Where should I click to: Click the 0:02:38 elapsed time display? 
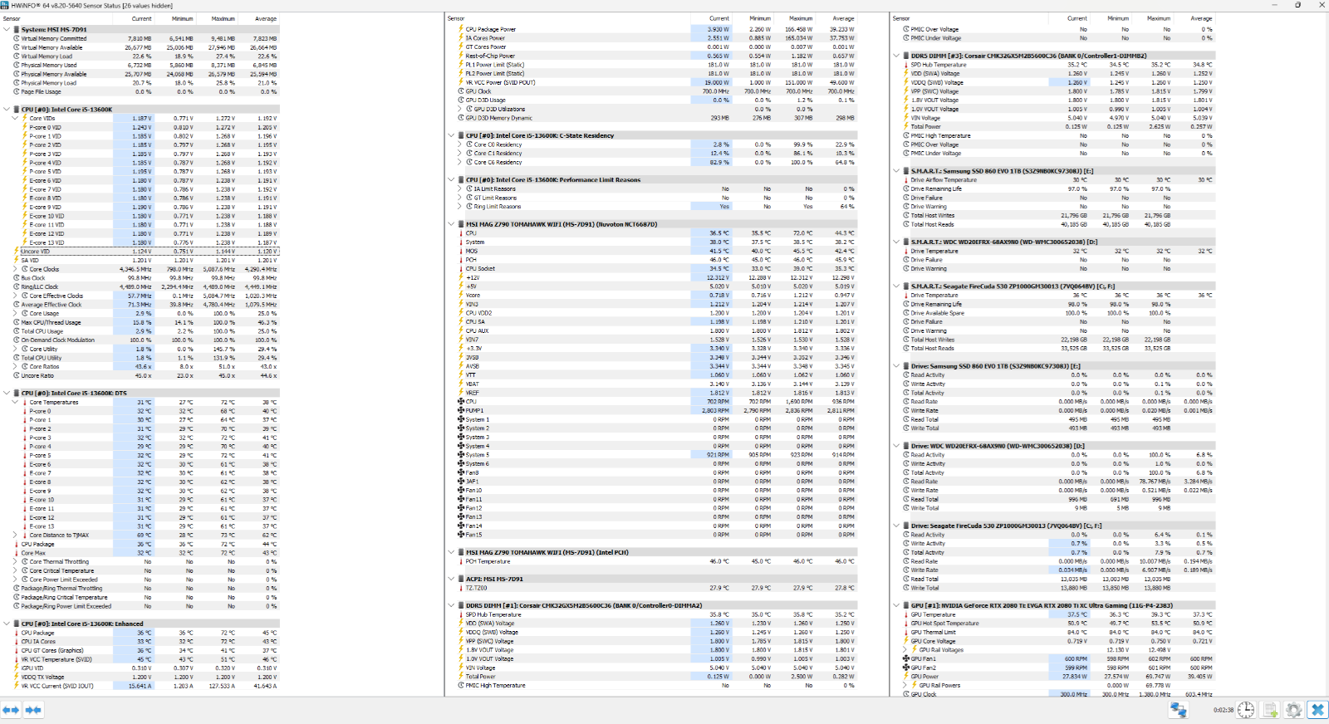click(x=1223, y=710)
